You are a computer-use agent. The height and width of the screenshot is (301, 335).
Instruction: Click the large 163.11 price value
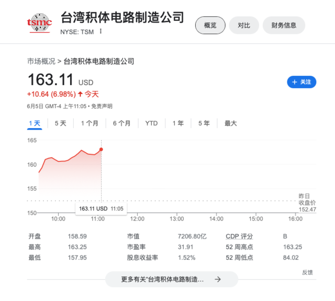click(x=51, y=79)
